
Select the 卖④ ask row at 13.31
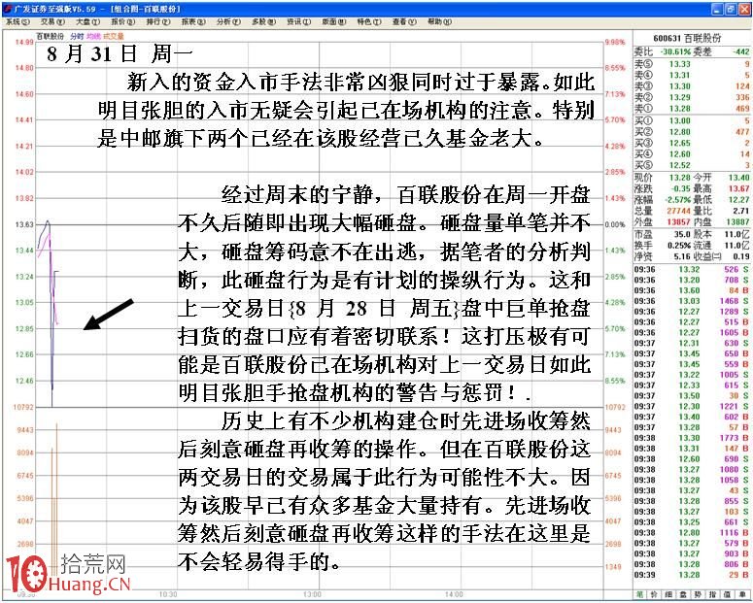[x=692, y=75]
